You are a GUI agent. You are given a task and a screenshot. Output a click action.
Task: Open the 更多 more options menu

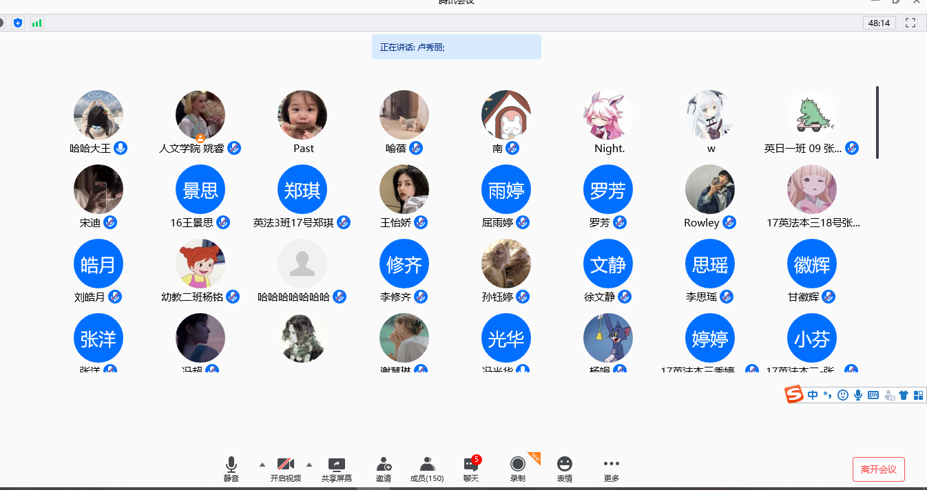point(611,465)
